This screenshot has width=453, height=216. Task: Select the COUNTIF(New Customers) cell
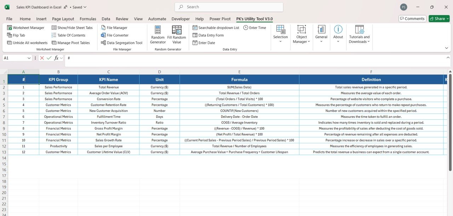tap(239, 111)
